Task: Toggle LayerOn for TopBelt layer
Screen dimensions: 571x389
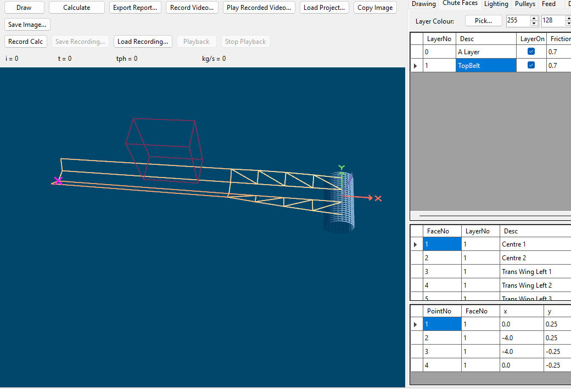Action: [x=531, y=65]
